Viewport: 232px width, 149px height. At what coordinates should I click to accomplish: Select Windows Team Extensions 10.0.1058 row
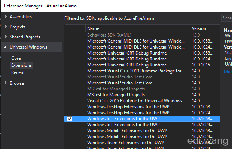coord(142,143)
